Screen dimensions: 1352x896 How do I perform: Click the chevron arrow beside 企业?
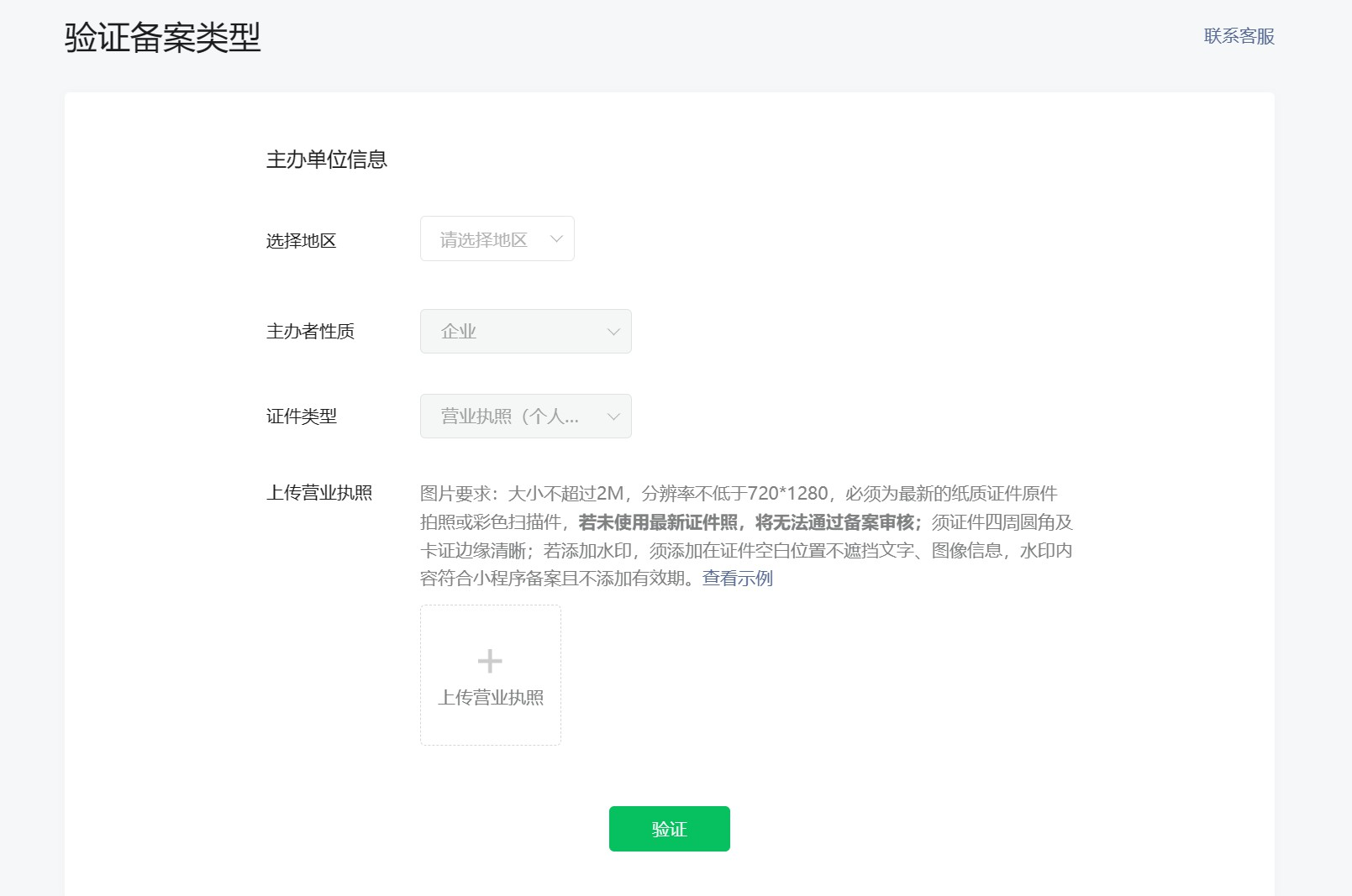click(x=613, y=332)
